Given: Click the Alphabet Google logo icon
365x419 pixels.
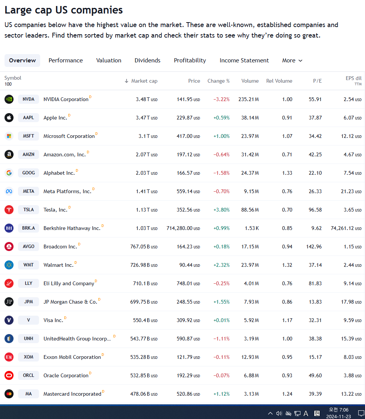Looking at the screenshot, I should point(9,173).
